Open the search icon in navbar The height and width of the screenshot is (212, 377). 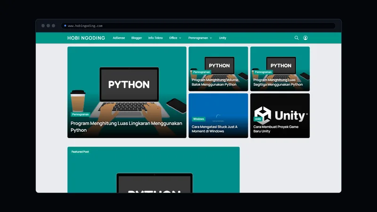pos(296,38)
